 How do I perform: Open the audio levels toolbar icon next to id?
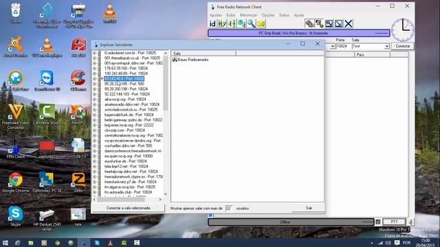(x=222, y=24)
